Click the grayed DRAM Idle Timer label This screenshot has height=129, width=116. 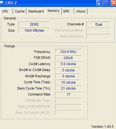coord(38,101)
